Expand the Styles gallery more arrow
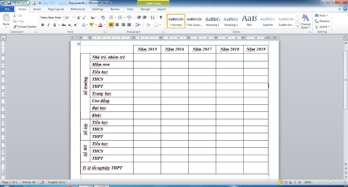 pyautogui.click(x=297, y=26)
